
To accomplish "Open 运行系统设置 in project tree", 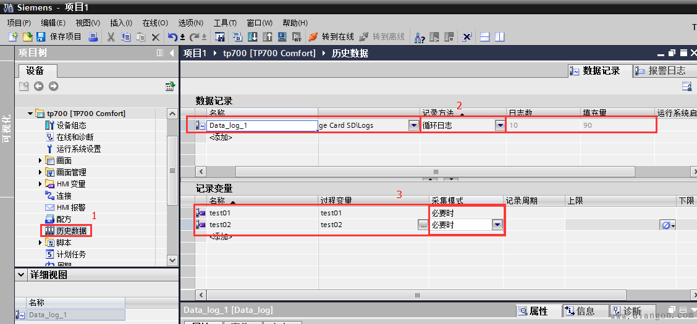I will pyautogui.click(x=78, y=149).
